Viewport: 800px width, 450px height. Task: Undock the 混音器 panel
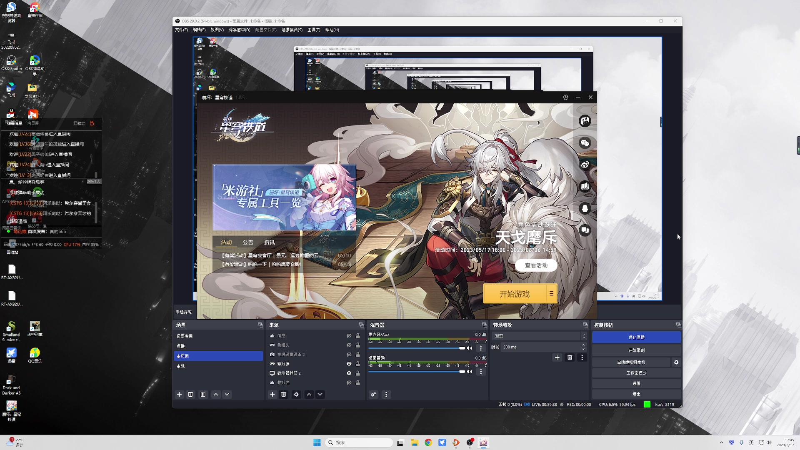[x=484, y=325]
